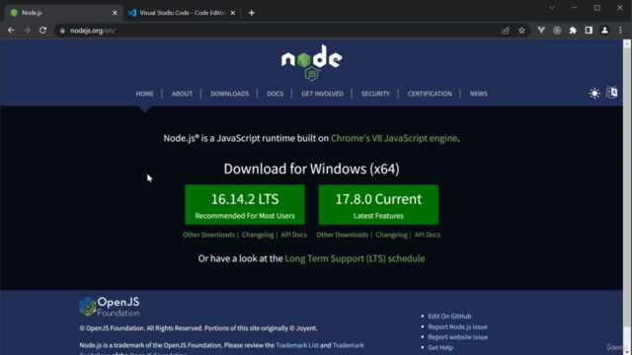Open Other Downloads under LTS
The width and height of the screenshot is (632, 355).
208,235
